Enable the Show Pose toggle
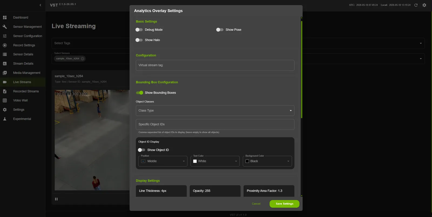432x217 pixels. tap(220, 30)
